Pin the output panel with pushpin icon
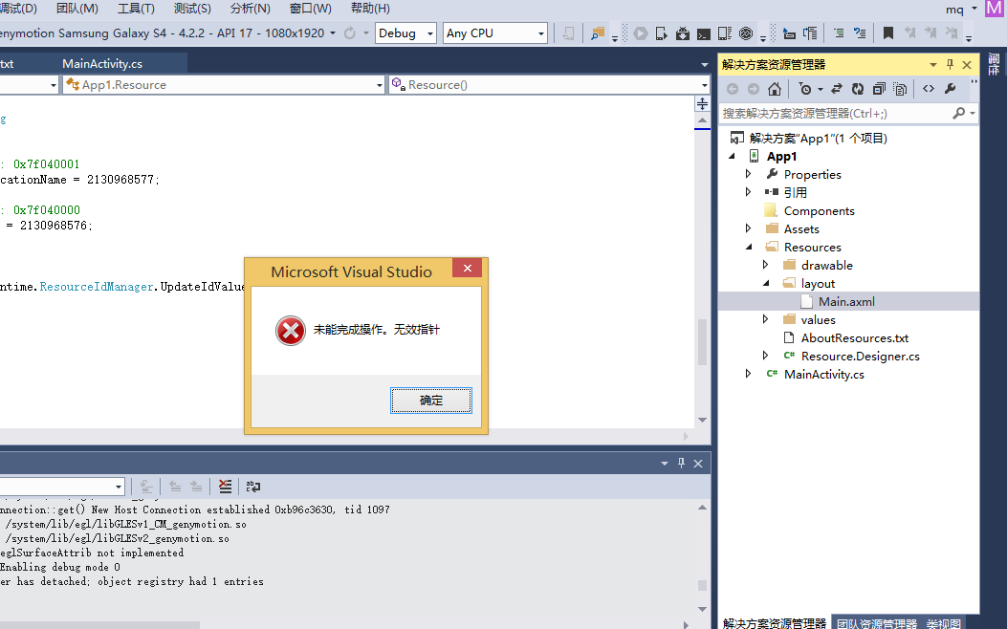Viewport: 1007px width, 629px height. click(682, 463)
